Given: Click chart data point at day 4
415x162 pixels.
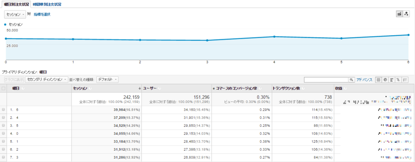Looking at the screenshot, I should click(x=274, y=36).
